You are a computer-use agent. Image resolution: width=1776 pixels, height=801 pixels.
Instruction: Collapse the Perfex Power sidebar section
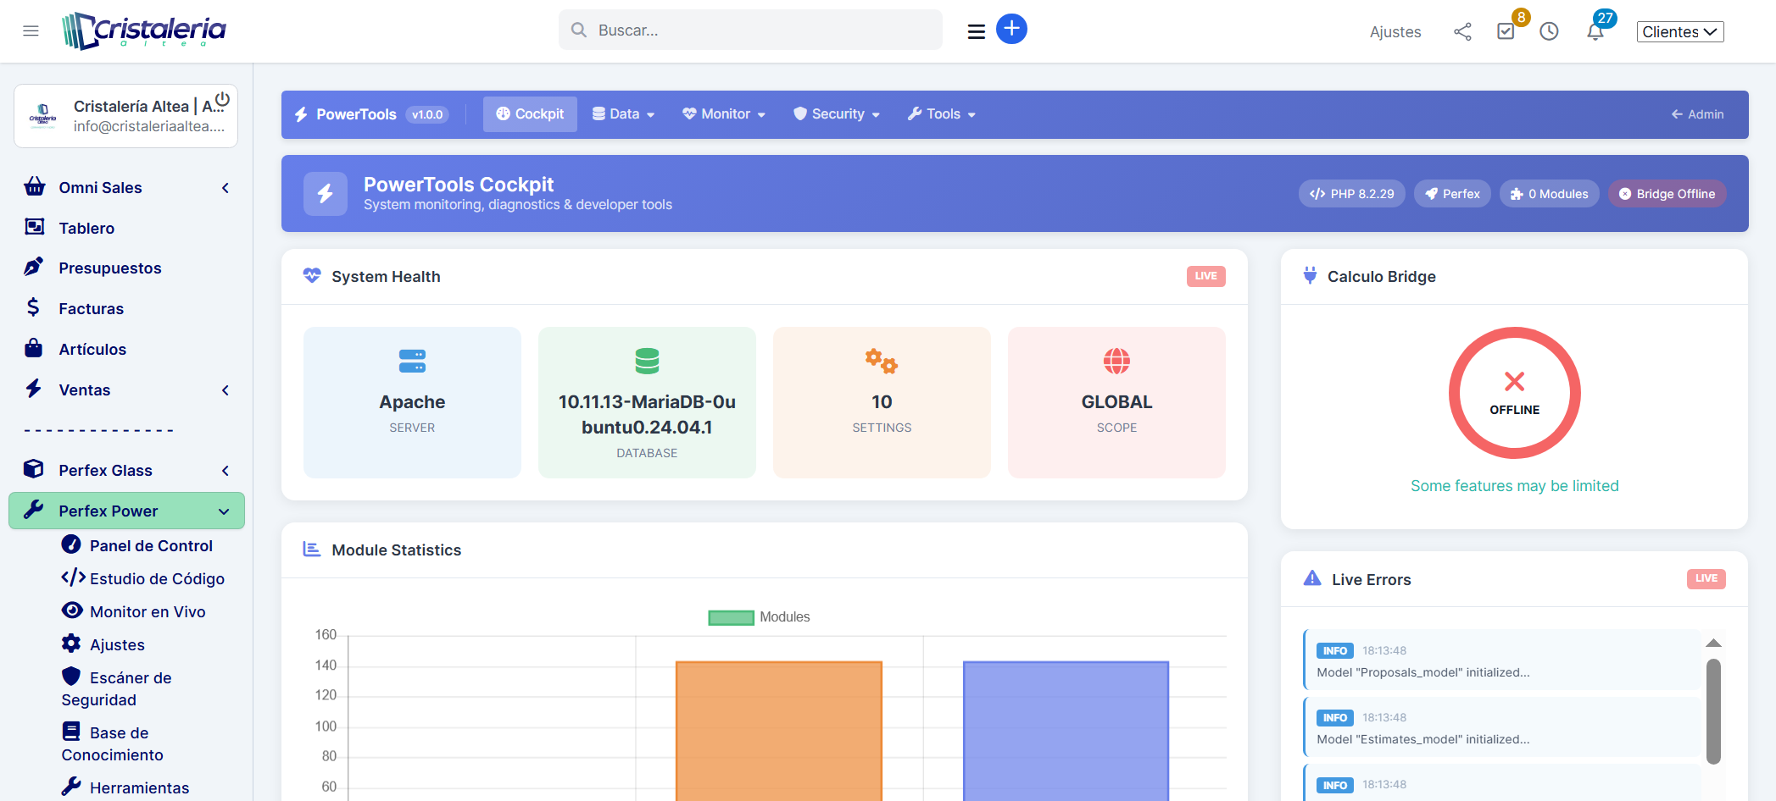(x=224, y=511)
